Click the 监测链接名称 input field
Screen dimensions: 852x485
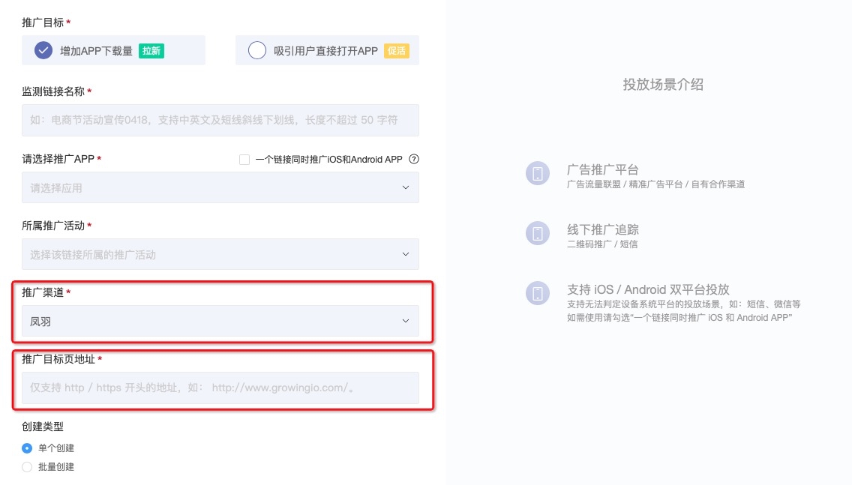click(220, 120)
